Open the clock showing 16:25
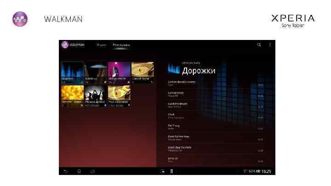 pyautogui.click(x=266, y=171)
